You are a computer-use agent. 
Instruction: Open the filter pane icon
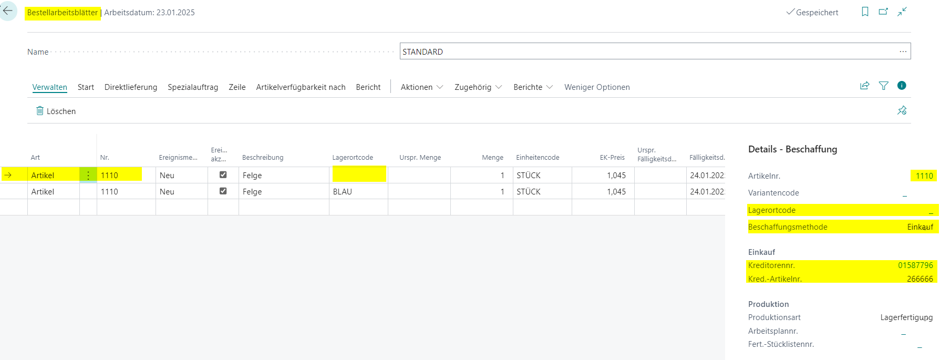coord(883,86)
